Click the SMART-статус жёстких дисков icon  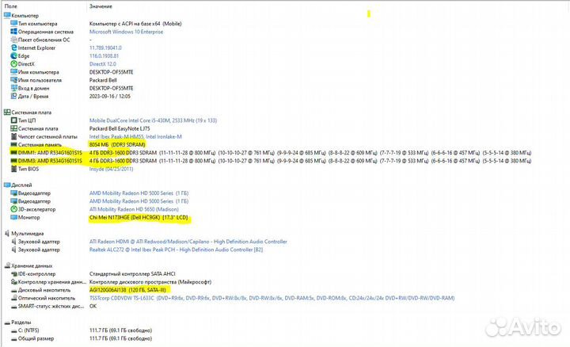13,306
